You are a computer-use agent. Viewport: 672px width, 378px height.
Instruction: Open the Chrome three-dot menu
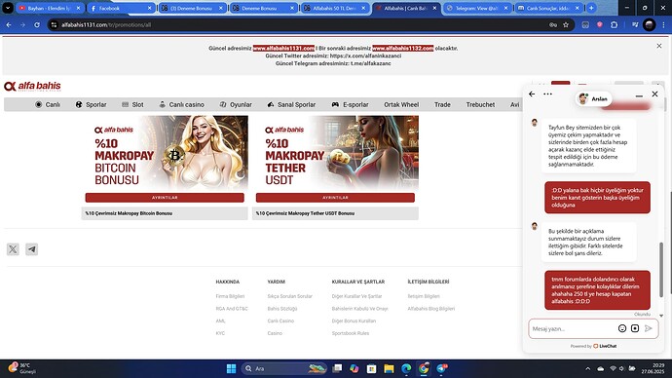click(663, 25)
